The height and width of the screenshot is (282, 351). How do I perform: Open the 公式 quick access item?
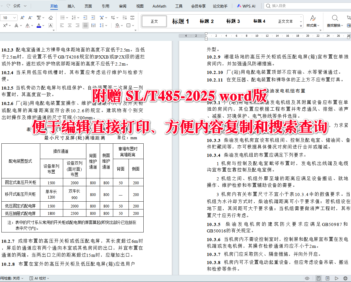click(17, 6)
